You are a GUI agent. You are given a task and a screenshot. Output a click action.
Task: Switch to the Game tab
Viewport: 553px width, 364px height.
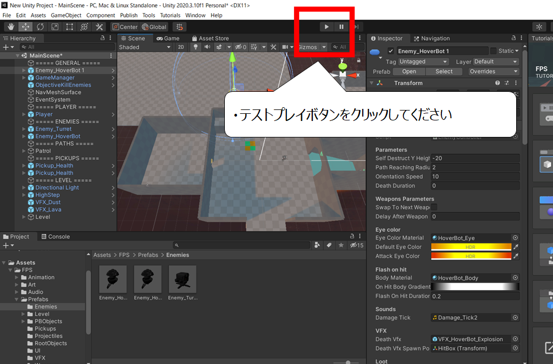coord(168,38)
